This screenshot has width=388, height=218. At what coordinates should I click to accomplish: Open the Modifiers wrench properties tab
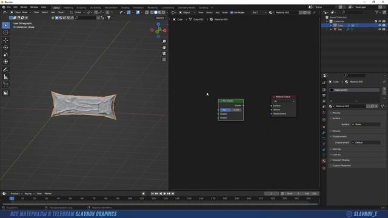[x=324, y=133]
